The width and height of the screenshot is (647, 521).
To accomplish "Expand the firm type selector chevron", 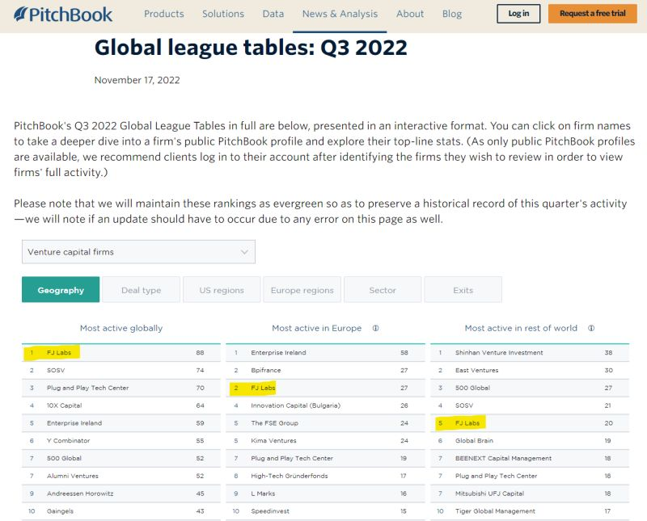I will tap(243, 252).
